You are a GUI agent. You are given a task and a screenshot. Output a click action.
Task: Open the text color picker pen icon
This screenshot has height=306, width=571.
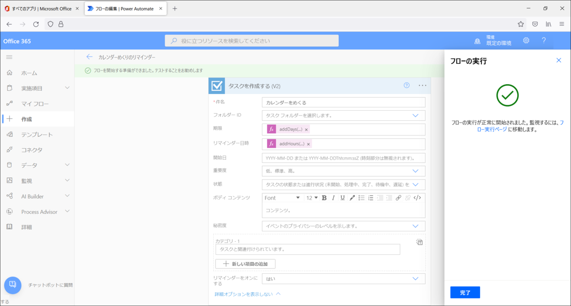click(352, 198)
